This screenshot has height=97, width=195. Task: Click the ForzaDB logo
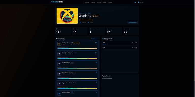click(x=57, y=2)
